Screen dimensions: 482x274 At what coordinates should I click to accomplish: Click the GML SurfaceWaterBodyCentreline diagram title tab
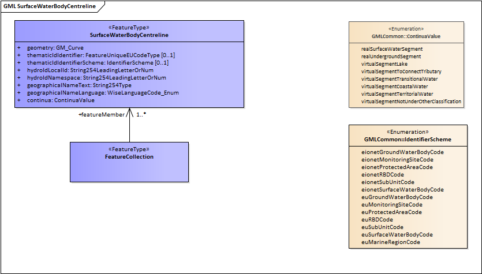[49, 6]
